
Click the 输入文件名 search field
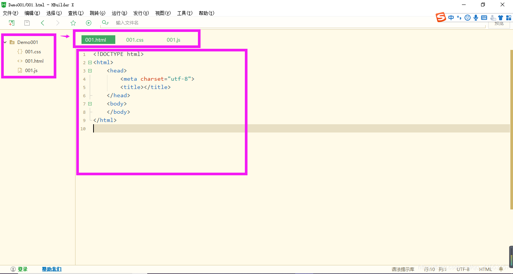pyautogui.click(x=293, y=23)
